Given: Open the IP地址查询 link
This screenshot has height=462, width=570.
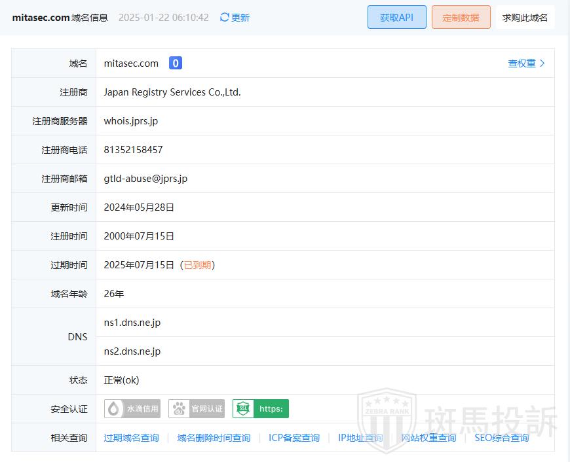Looking at the screenshot, I should [360, 438].
